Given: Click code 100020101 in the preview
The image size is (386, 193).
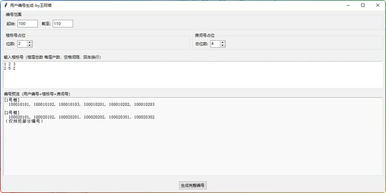Looking at the screenshot, I should click(19, 117).
